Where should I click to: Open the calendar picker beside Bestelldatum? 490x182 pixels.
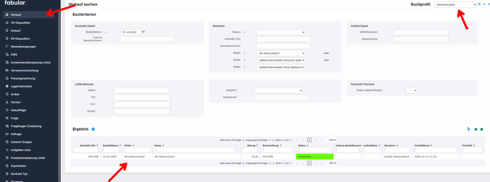(x=144, y=32)
